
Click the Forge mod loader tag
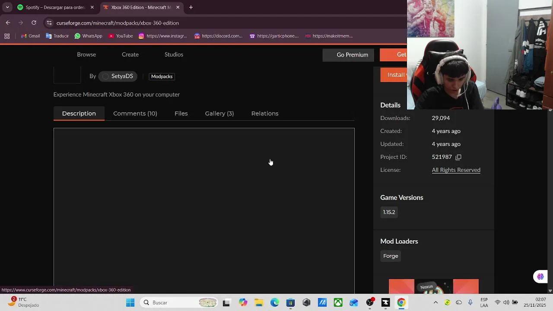(x=391, y=256)
